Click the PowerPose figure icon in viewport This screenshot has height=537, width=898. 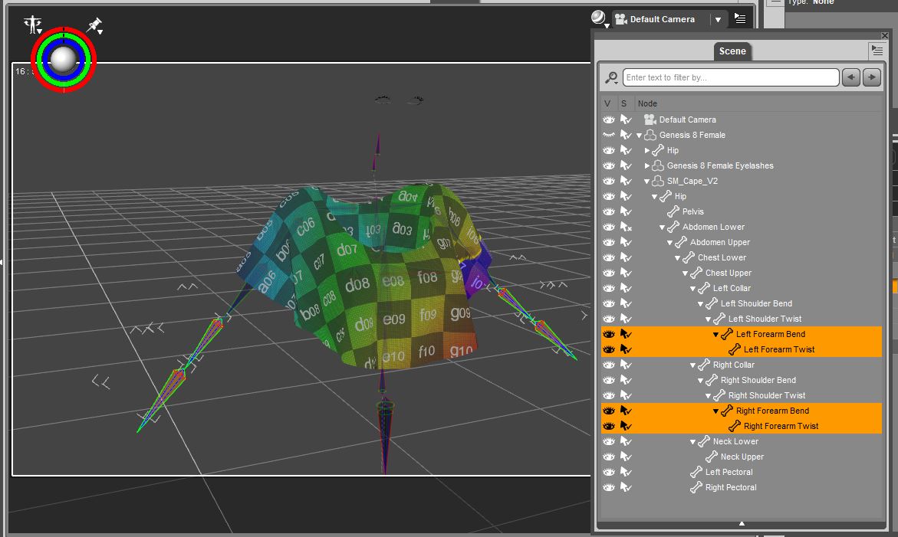coord(33,25)
